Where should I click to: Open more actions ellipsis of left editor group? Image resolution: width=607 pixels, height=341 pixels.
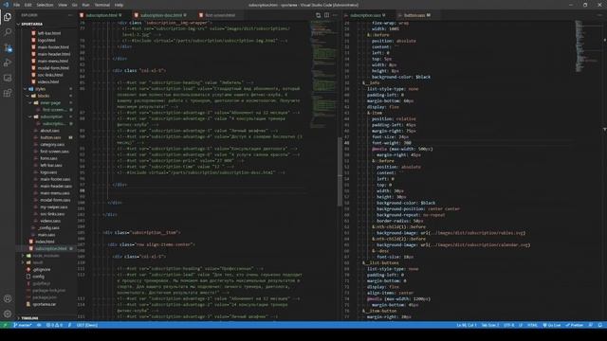click(x=335, y=15)
